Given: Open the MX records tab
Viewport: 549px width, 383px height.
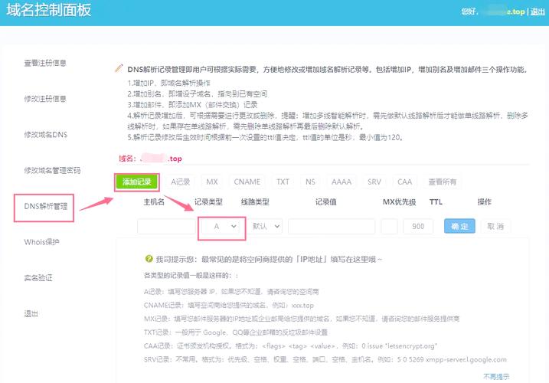Looking at the screenshot, I should [212, 182].
